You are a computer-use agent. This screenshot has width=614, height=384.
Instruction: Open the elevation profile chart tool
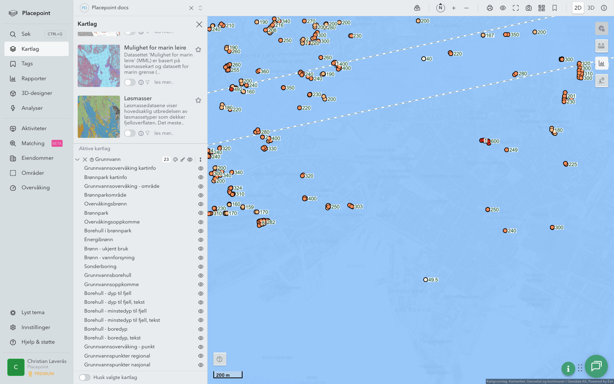(601, 63)
